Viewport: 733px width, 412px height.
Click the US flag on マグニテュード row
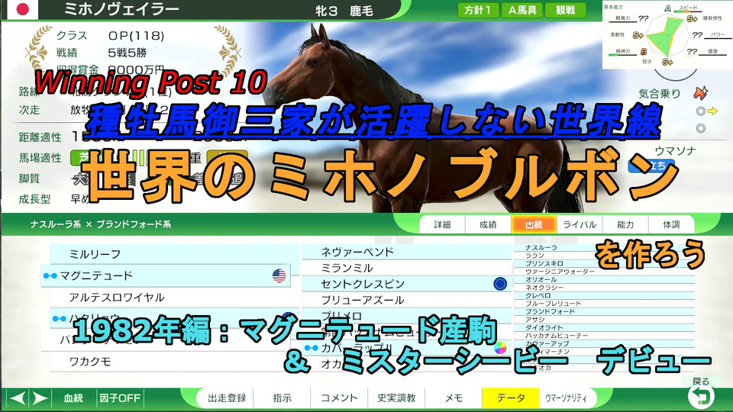click(x=279, y=275)
